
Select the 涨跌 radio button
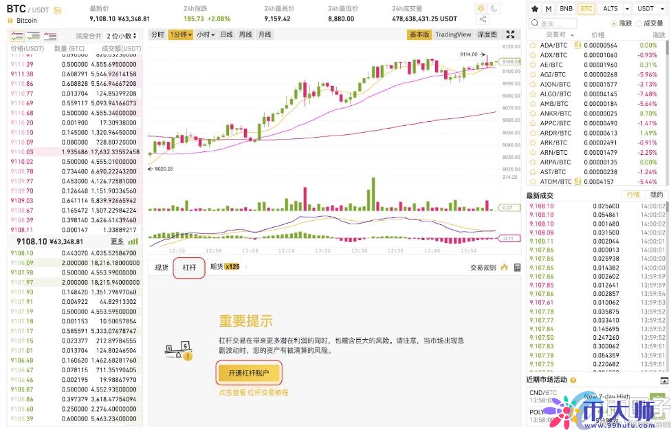(x=614, y=23)
